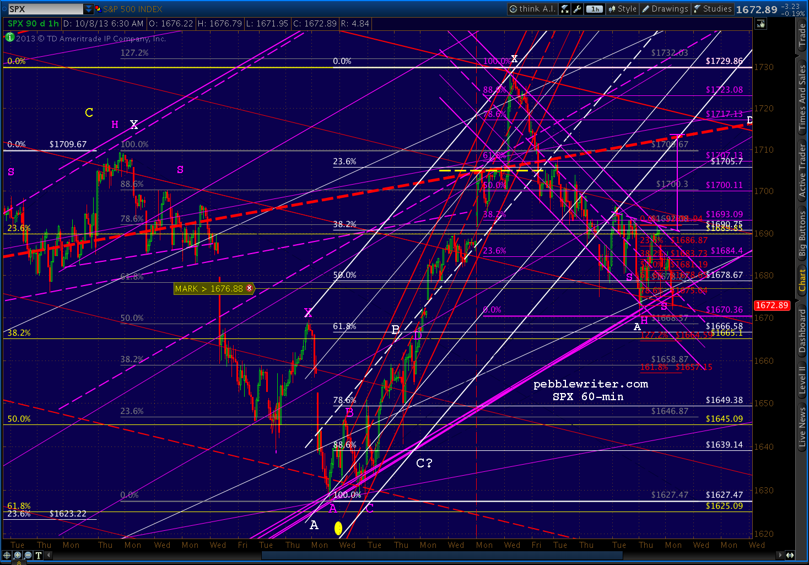Click the H: 1676.79 high value
Screen dimensions: 809x565
click(220, 24)
